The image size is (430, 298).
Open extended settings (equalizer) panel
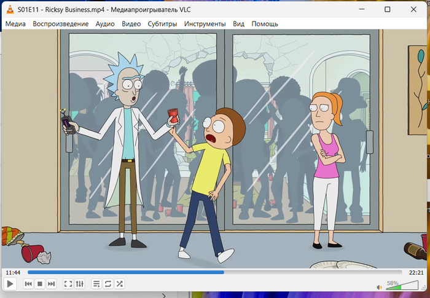coord(80,284)
